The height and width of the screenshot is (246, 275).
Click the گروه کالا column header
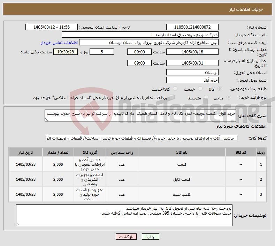pyautogui.click(x=90, y=152)
